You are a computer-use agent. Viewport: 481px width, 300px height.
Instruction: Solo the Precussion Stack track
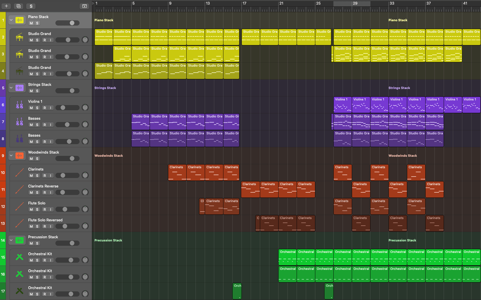[x=37, y=243]
